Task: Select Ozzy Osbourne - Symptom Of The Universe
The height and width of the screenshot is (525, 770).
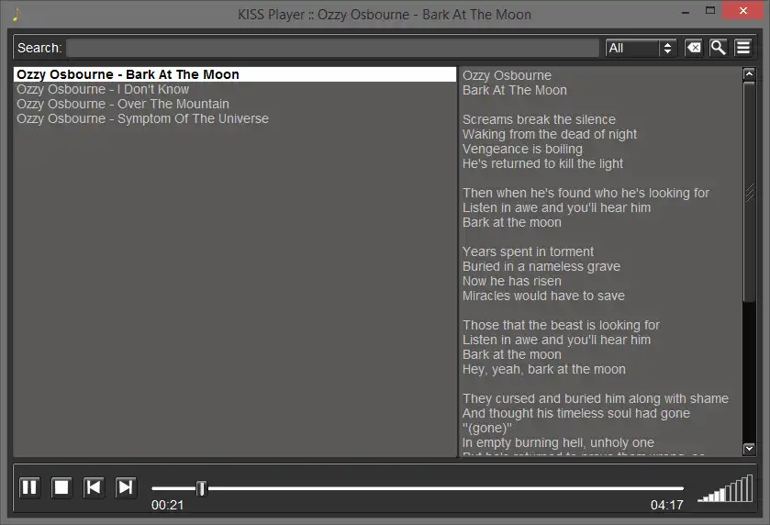Action: tap(235, 118)
